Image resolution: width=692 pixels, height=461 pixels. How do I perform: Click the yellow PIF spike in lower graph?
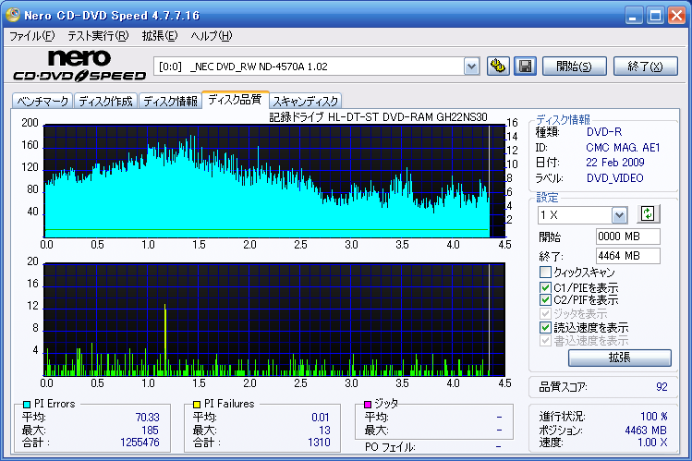pos(165,339)
